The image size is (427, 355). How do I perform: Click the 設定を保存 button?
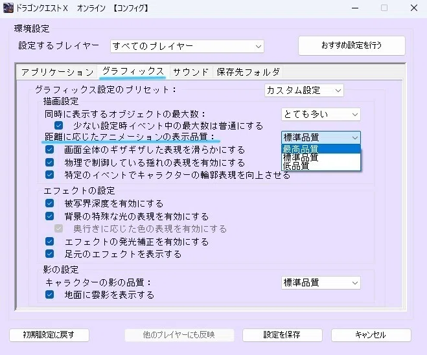tap(282, 335)
